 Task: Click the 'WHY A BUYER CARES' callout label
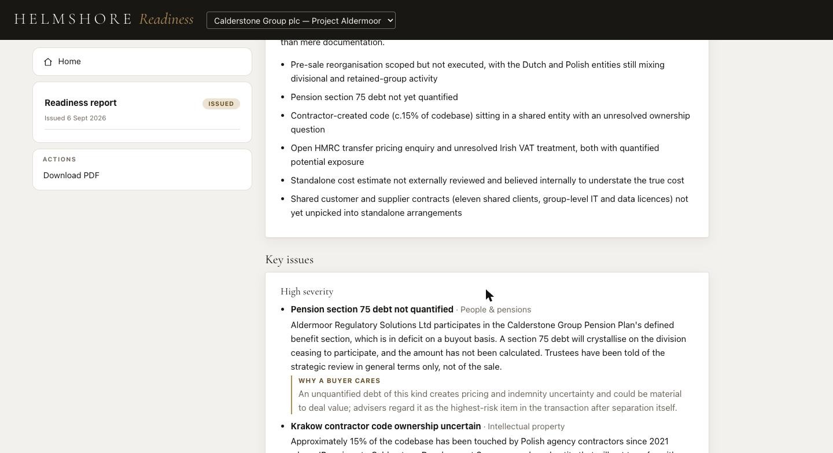coord(340,381)
